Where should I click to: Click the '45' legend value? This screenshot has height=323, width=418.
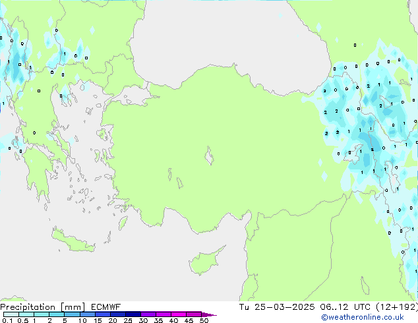point(189,320)
